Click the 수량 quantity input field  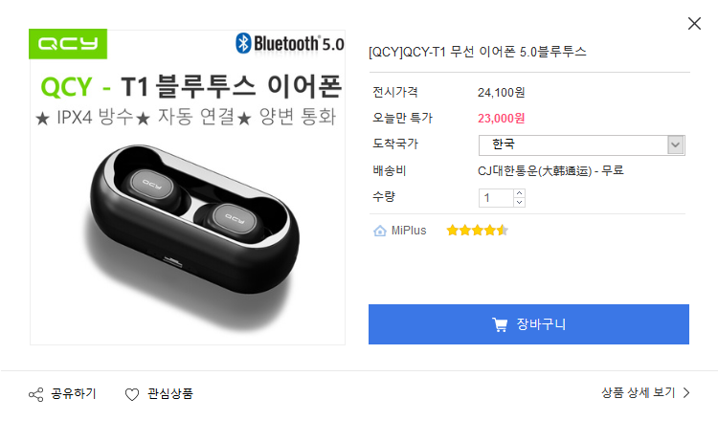[x=496, y=198]
